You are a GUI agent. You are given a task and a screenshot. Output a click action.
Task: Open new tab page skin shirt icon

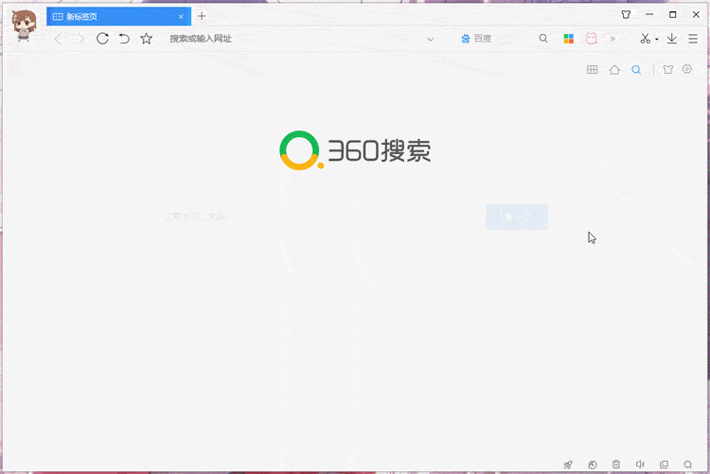pos(668,69)
